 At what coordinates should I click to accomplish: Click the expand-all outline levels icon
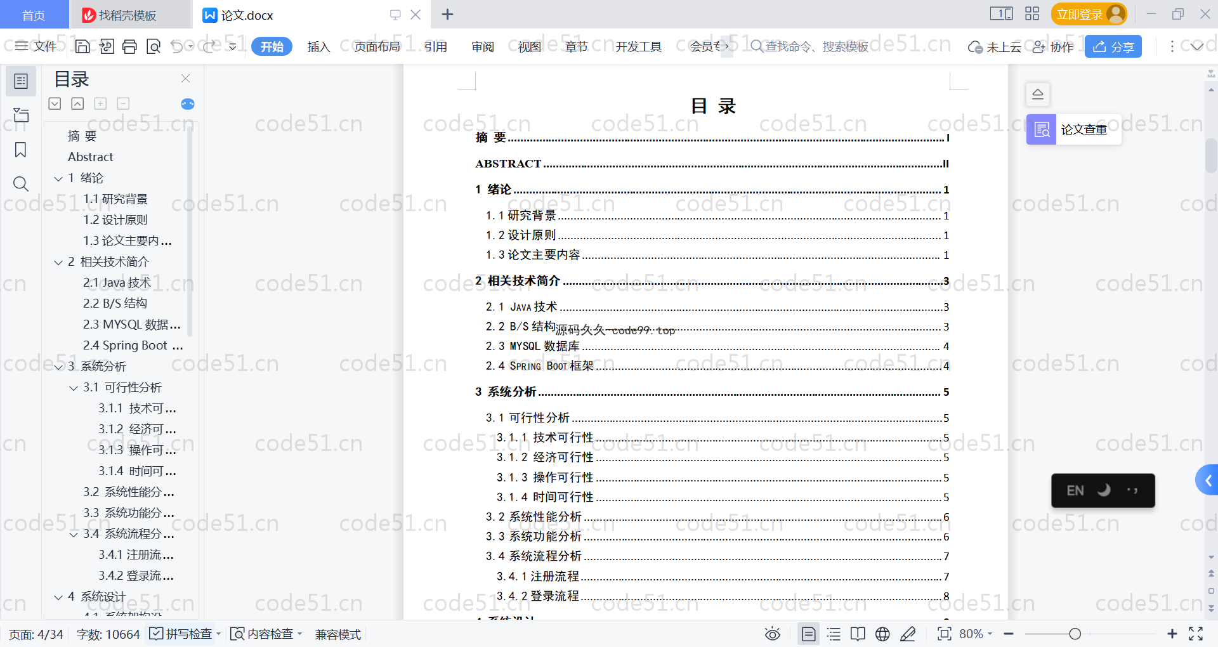tap(55, 103)
